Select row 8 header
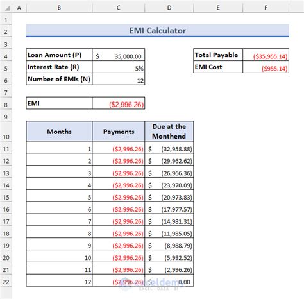Viewport: 304px width, 299px height. pyautogui.click(x=6, y=105)
